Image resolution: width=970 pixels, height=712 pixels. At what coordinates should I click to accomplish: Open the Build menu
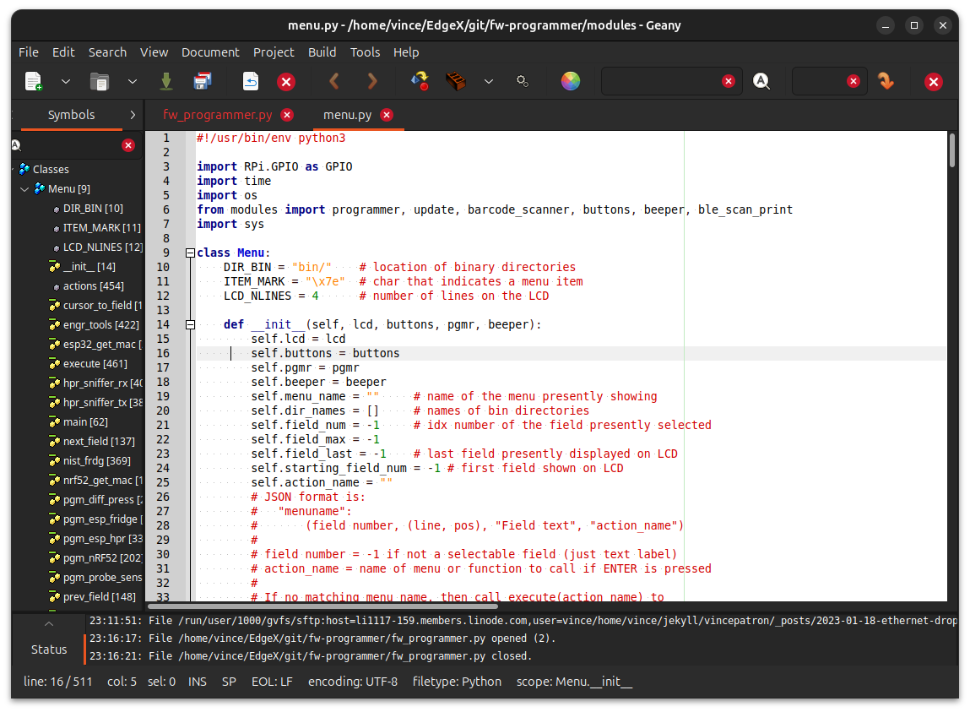pos(322,52)
